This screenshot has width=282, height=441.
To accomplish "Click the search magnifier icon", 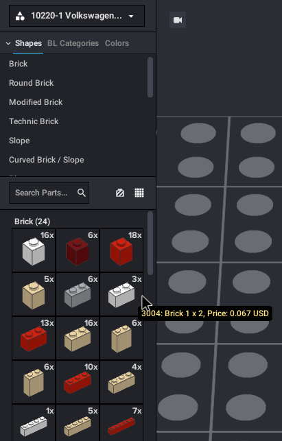I will 82,193.
